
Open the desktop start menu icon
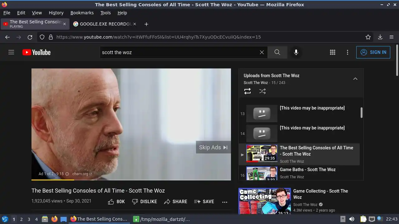point(5,219)
